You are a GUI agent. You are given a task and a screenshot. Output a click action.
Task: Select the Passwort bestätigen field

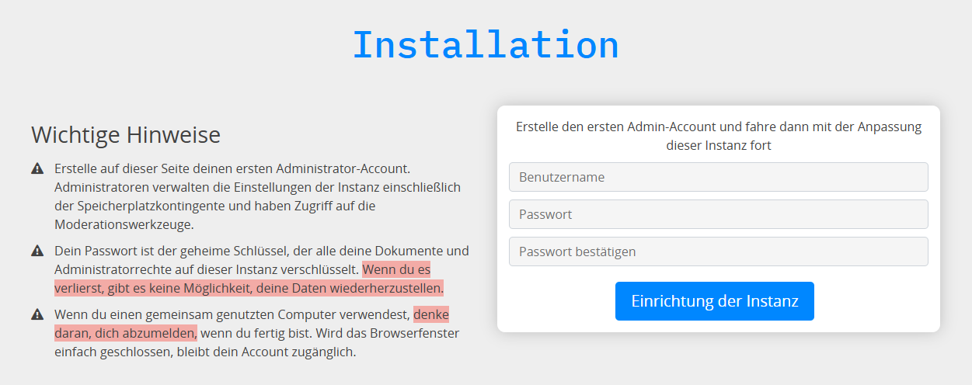click(x=718, y=251)
